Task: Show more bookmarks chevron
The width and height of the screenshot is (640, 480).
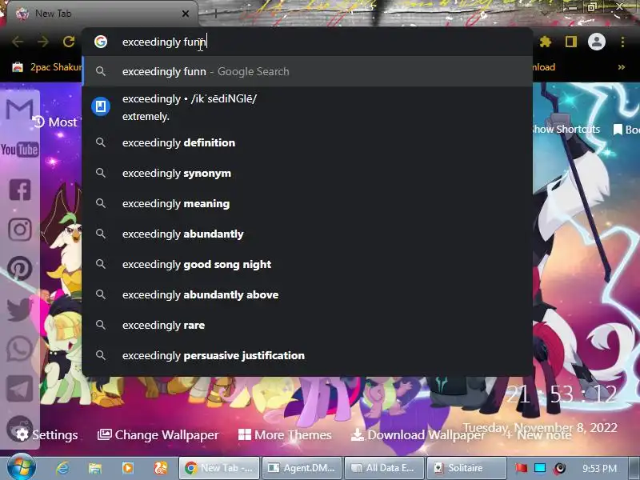Action: coord(622,67)
